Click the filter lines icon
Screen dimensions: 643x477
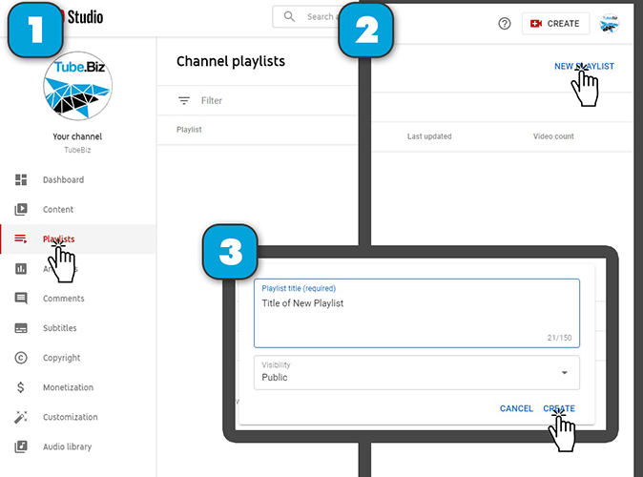(x=184, y=100)
